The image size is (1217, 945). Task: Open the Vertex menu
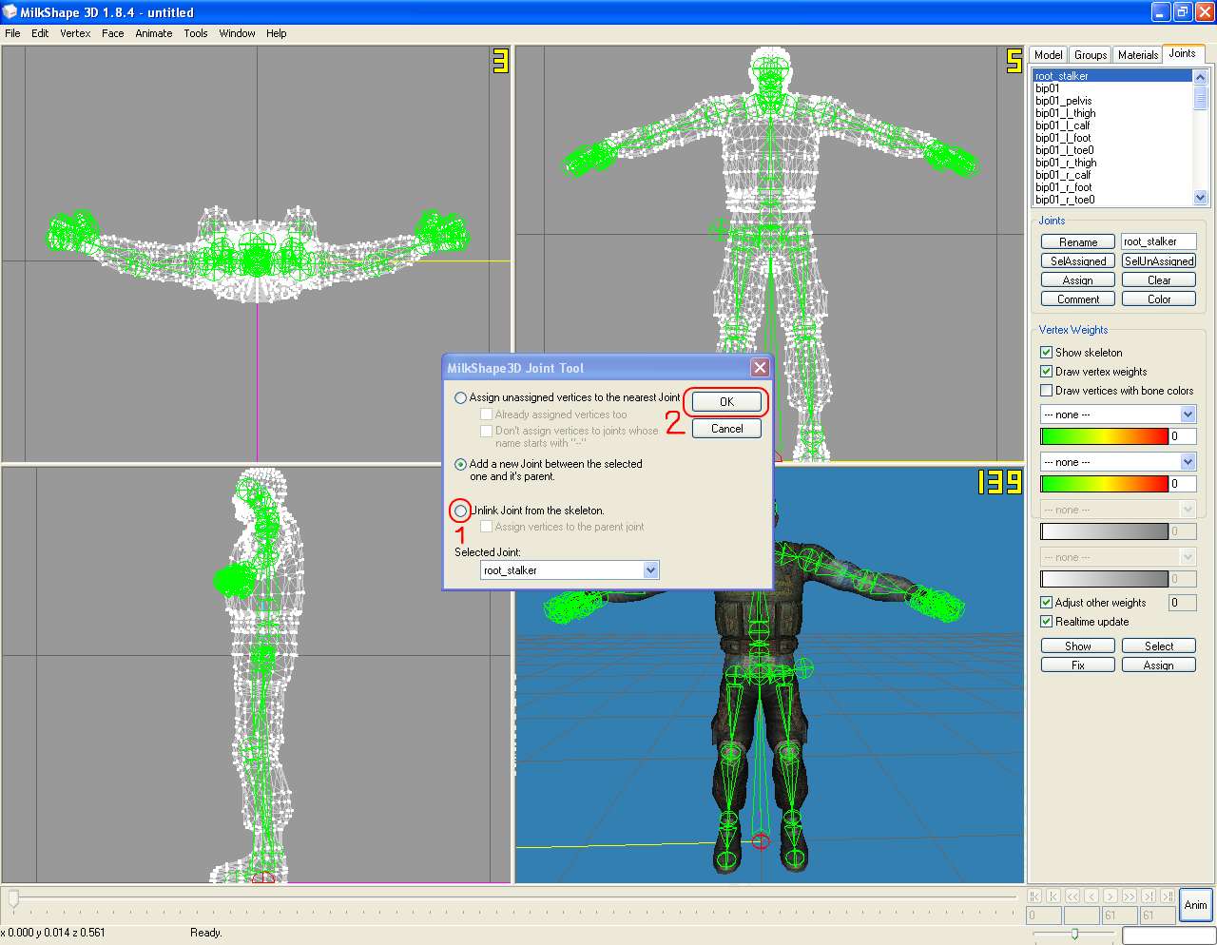[75, 33]
